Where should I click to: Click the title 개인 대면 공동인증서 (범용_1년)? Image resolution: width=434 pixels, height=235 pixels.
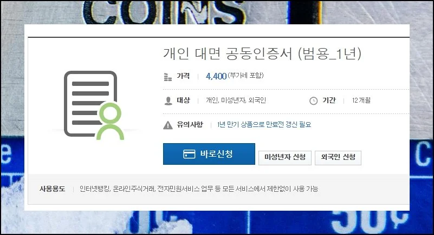[x=262, y=53]
